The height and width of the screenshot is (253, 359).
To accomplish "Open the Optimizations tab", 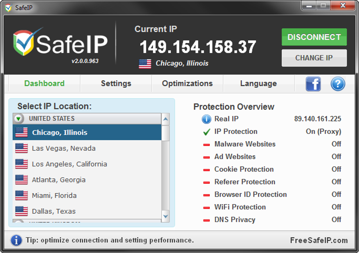I will pos(187,83).
